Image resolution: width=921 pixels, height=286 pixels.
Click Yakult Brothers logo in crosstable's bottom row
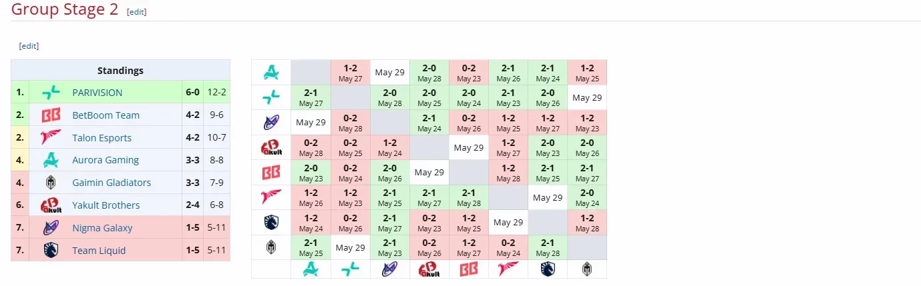(429, 269)
